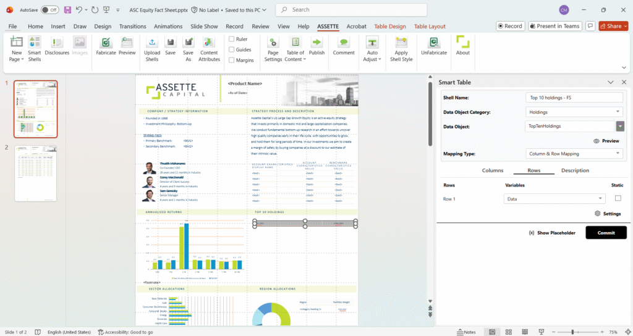This screenshot has width=633, height=336.
Task: Tick the Static checkbox for Row 1
Action: point(618,198)
